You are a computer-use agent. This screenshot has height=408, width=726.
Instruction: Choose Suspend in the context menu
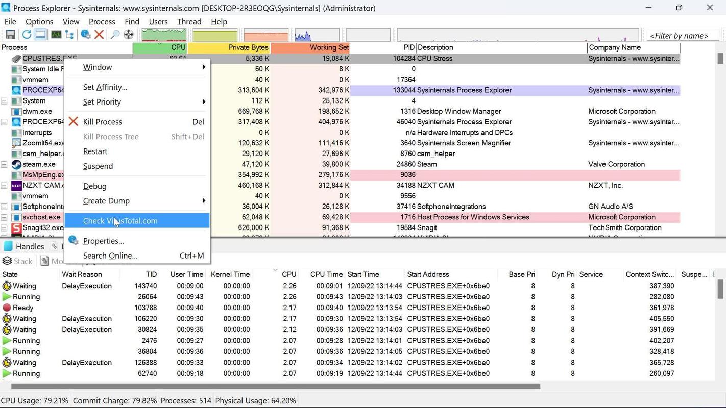point(137,166)
